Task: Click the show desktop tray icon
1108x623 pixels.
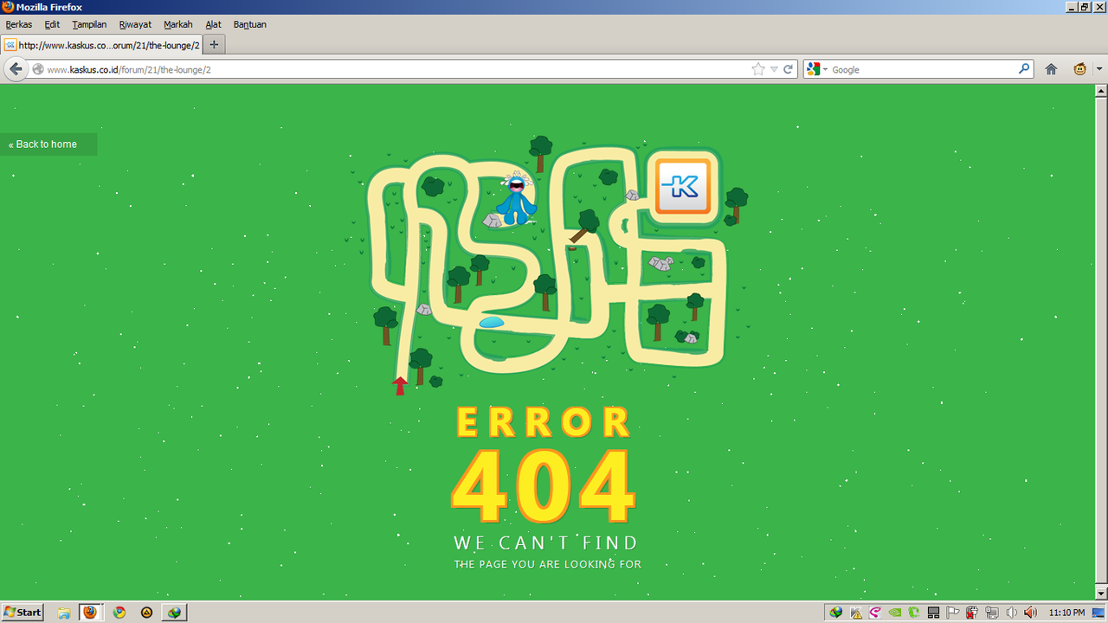Action: [x=1098, y=613]
